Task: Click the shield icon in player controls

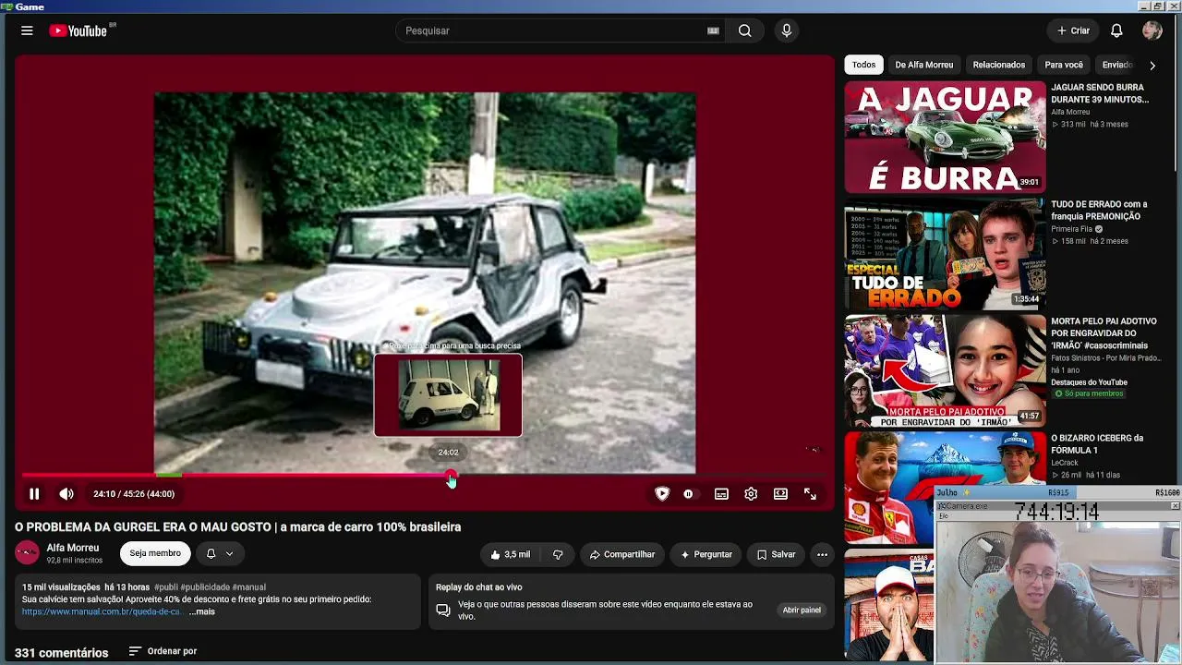Action: point(662,494)
